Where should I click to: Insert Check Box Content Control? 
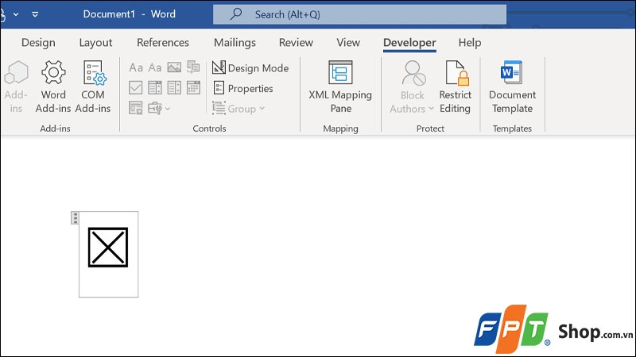click(135, 87)
